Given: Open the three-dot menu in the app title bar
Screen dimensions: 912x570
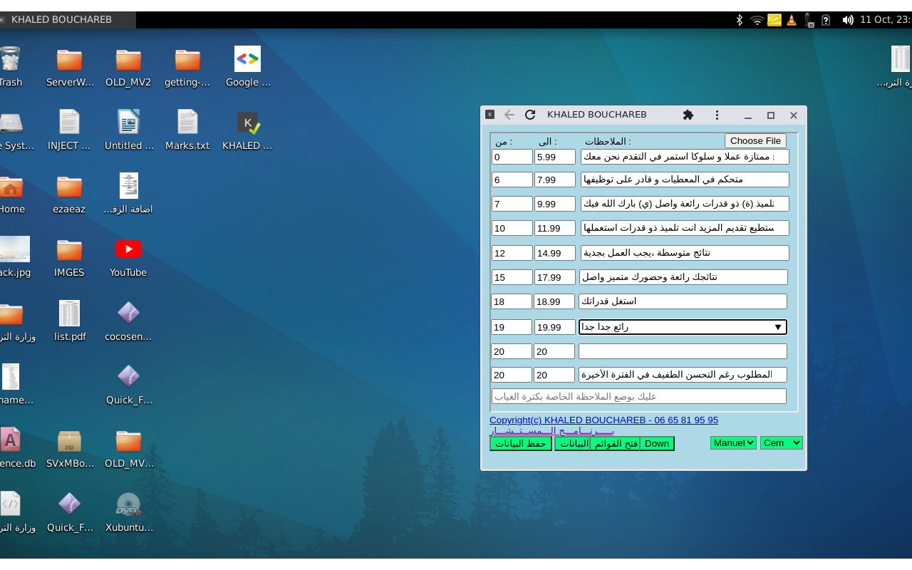Looking at the screenshot, I should tap(717, 115).
